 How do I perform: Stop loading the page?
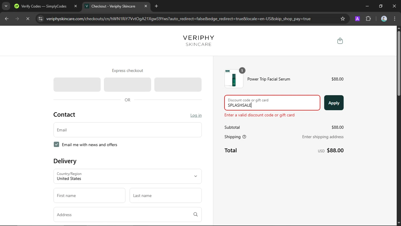point(28,19)
